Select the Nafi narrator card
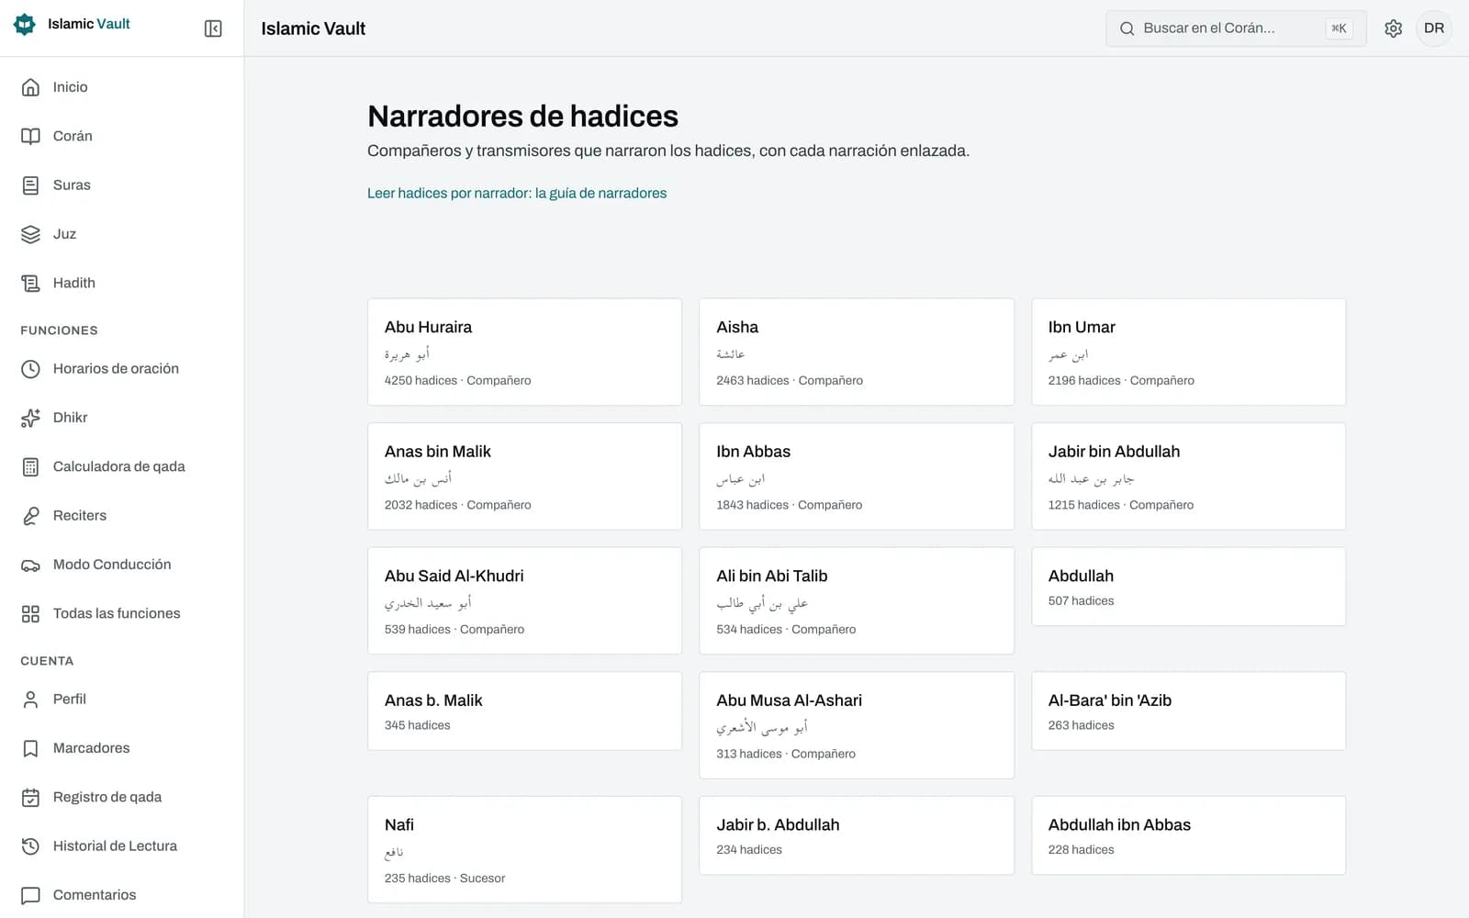 pos(524,849)
